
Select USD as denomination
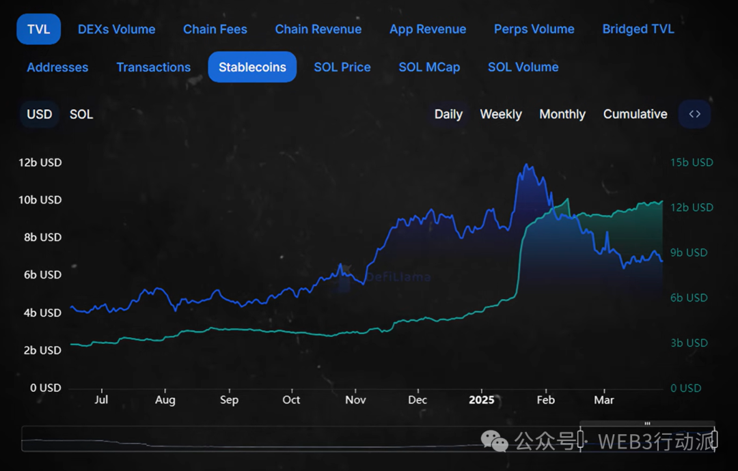click(39, 114)
